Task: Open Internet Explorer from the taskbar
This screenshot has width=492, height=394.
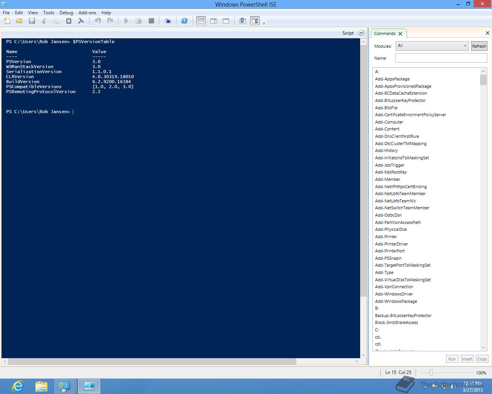Action: tap(18, 386)
